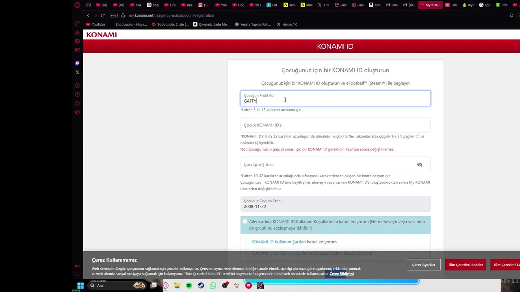520x292 pixels.
Task: Switch to the My KONAMI tab
Action: pos(430,5)
